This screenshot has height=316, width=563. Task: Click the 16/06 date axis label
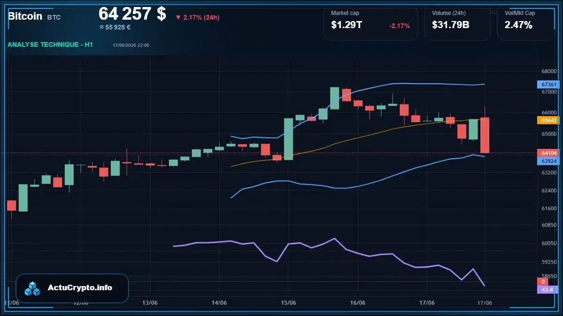(x=358, y=303)
